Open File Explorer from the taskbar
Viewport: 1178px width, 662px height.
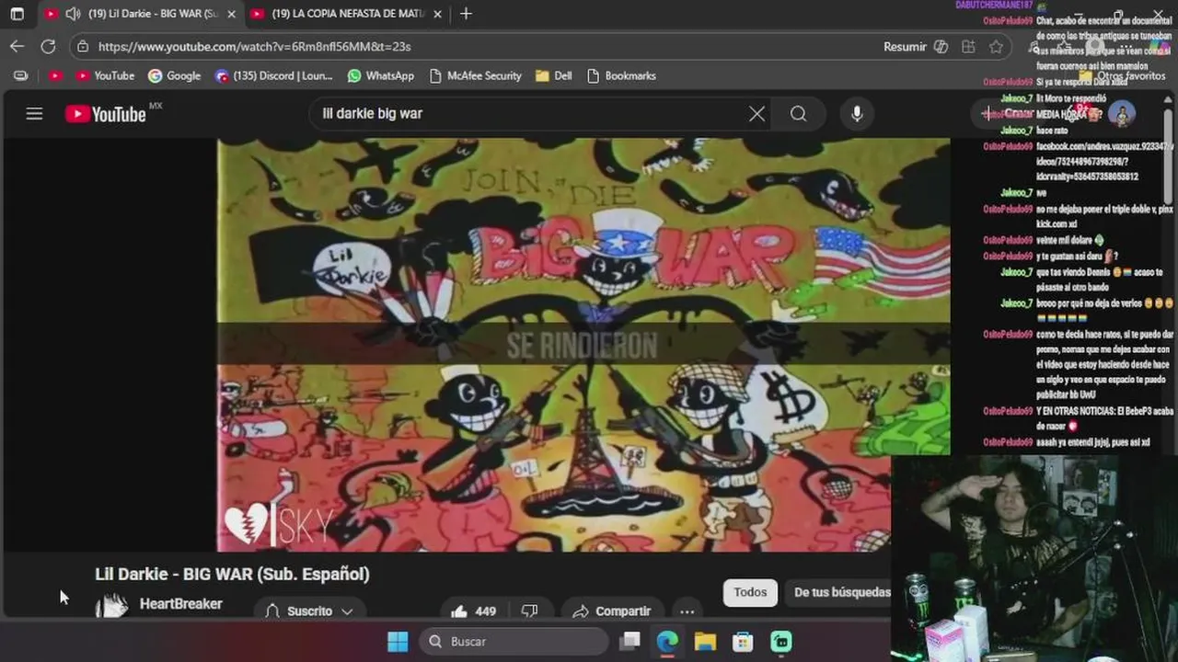coord(705,642)
